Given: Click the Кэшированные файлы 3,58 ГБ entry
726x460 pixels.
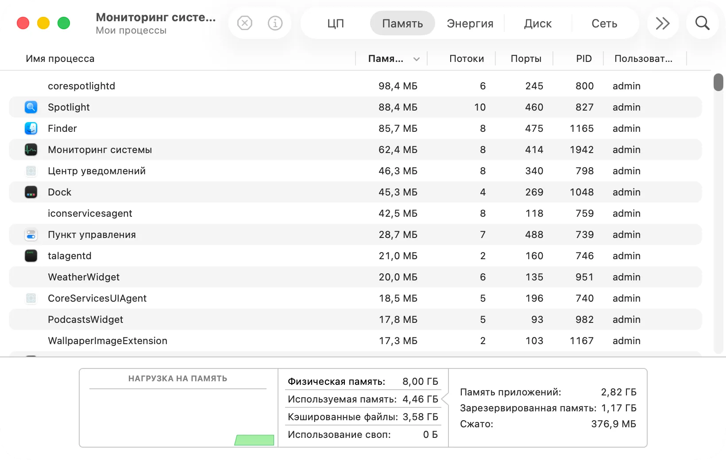Looking at the screenshot, I should 363,417.
